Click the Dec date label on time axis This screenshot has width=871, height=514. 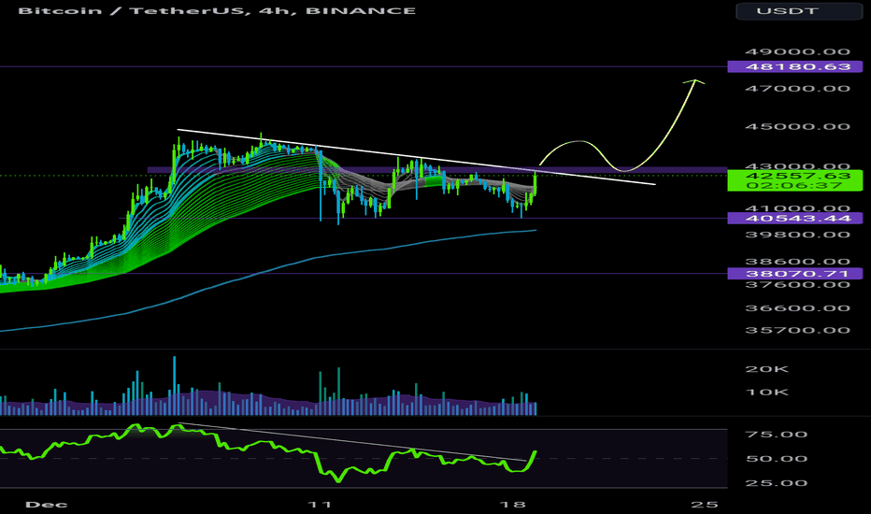[47, 505]
